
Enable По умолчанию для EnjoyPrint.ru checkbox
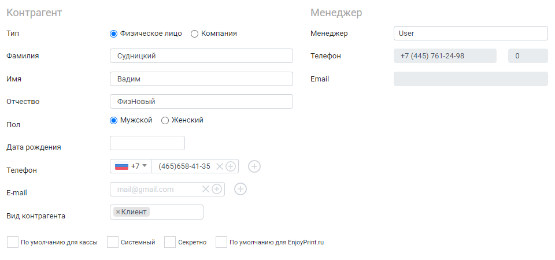click(x=221, y=242)
